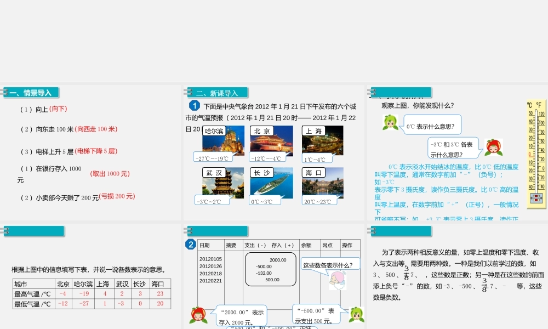548x329 pixels.
Task: Click the red answer "(取出 1000 元)"
Action: pyautogui.click(x=110, y=174)
